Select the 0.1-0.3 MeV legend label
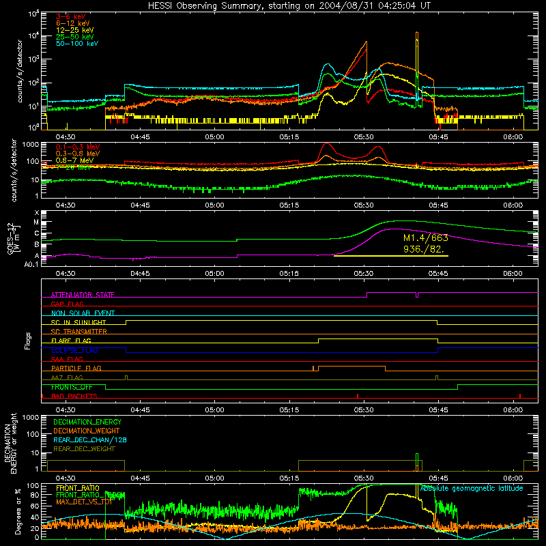The height and width of the screenshot is (546, 546). click(x=78, y=147)
